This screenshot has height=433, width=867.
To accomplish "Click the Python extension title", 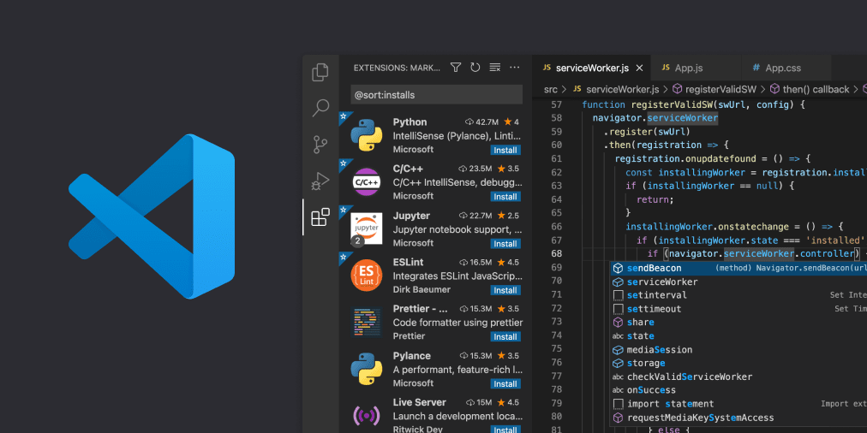I will (410, 122).
